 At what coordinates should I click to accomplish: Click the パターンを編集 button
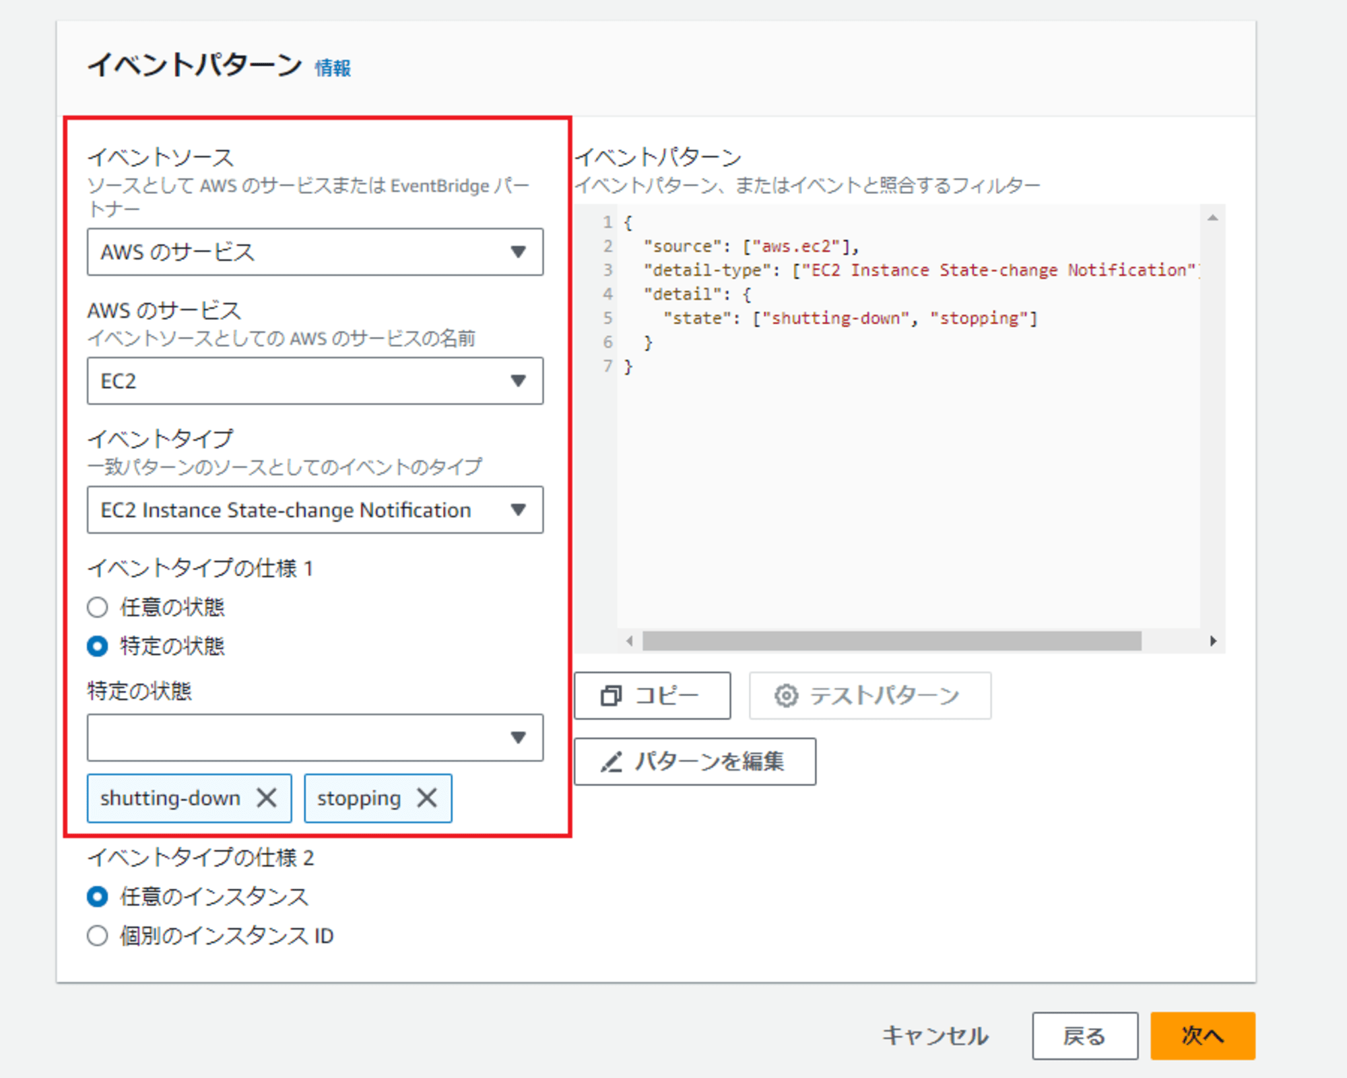pyautogui.click(x=695, y=761)
